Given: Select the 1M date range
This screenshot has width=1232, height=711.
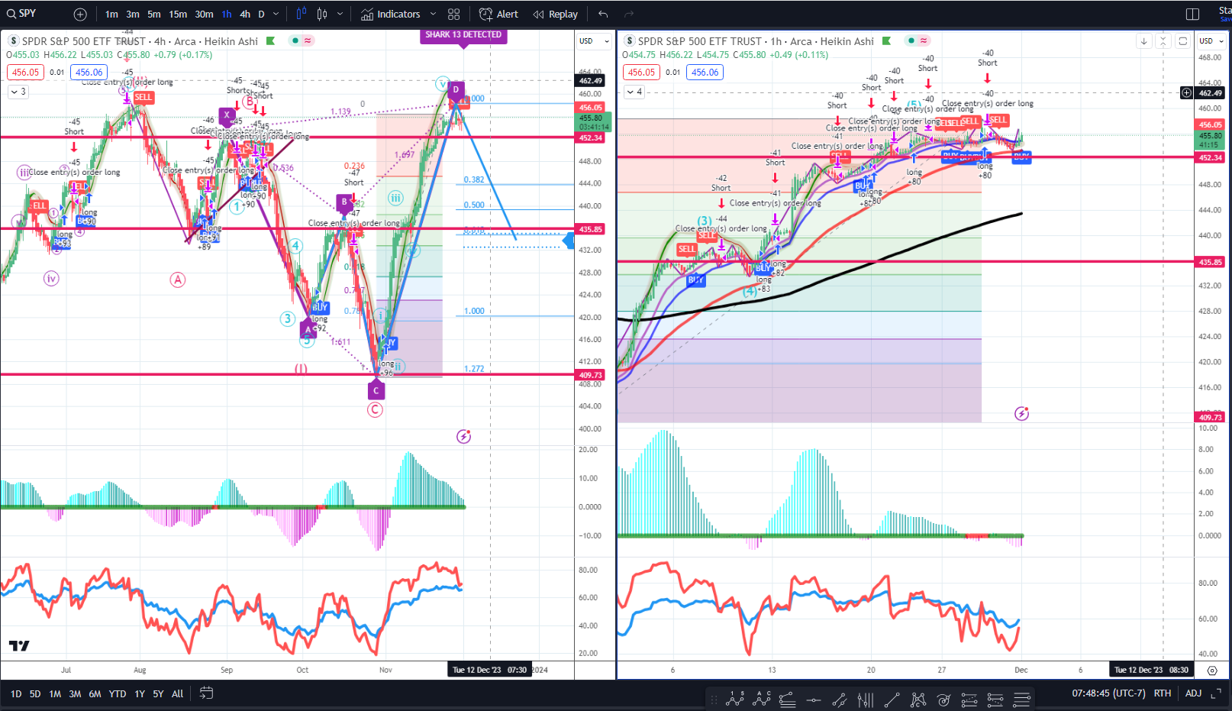Looking at the screenshot, I should (55, 694).
